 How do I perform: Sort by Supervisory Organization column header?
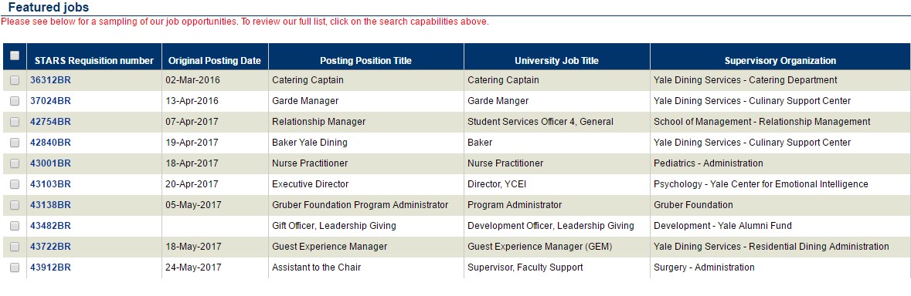[780, 61]
